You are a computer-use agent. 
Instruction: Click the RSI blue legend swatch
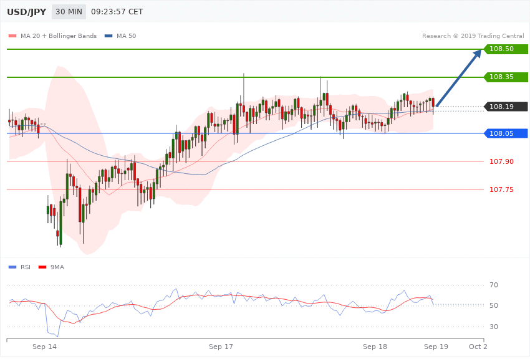point(12,267)
